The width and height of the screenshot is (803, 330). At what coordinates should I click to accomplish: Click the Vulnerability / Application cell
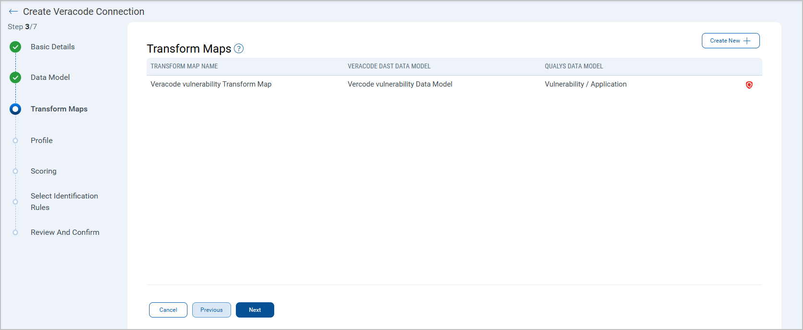point(585,84)
